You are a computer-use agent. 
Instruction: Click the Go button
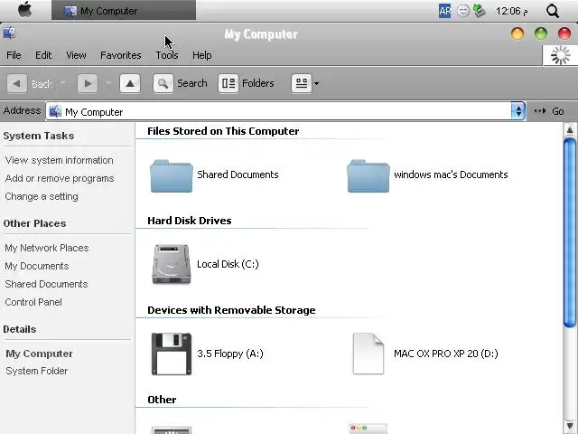point(549,111)
